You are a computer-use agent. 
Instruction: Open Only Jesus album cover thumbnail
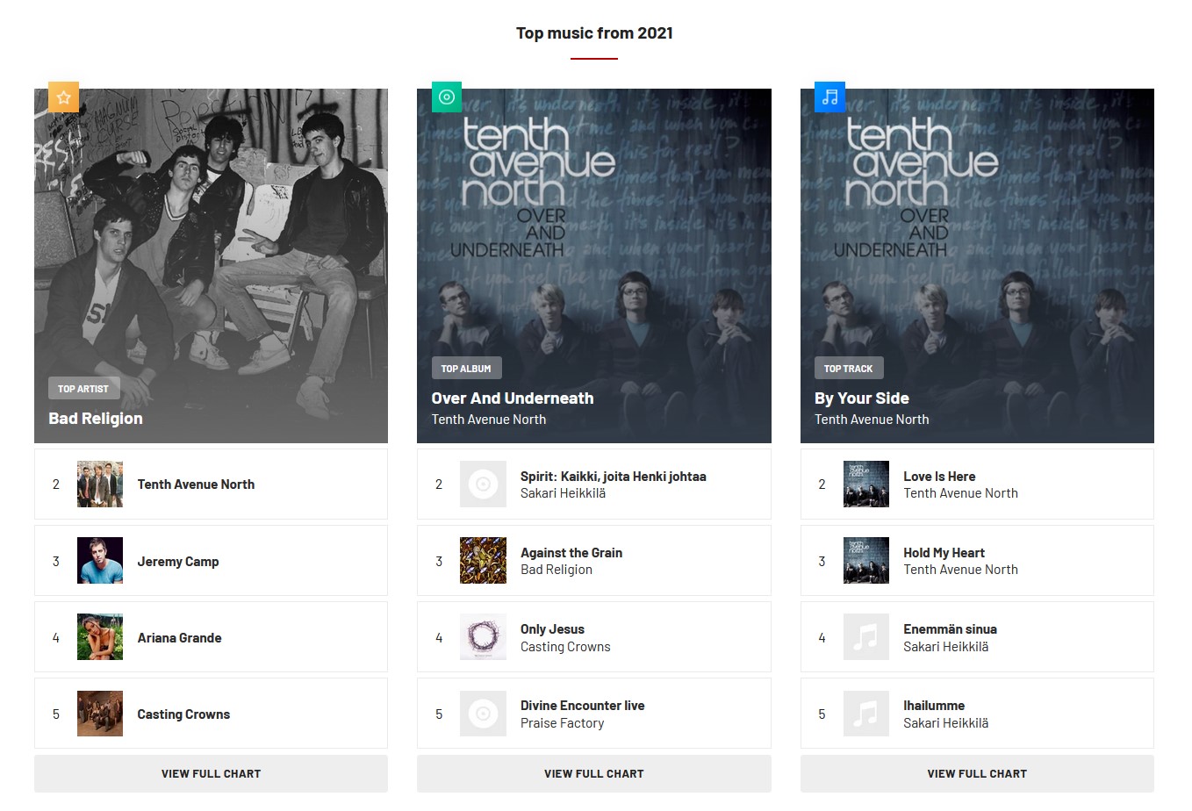tap(483, 637)
